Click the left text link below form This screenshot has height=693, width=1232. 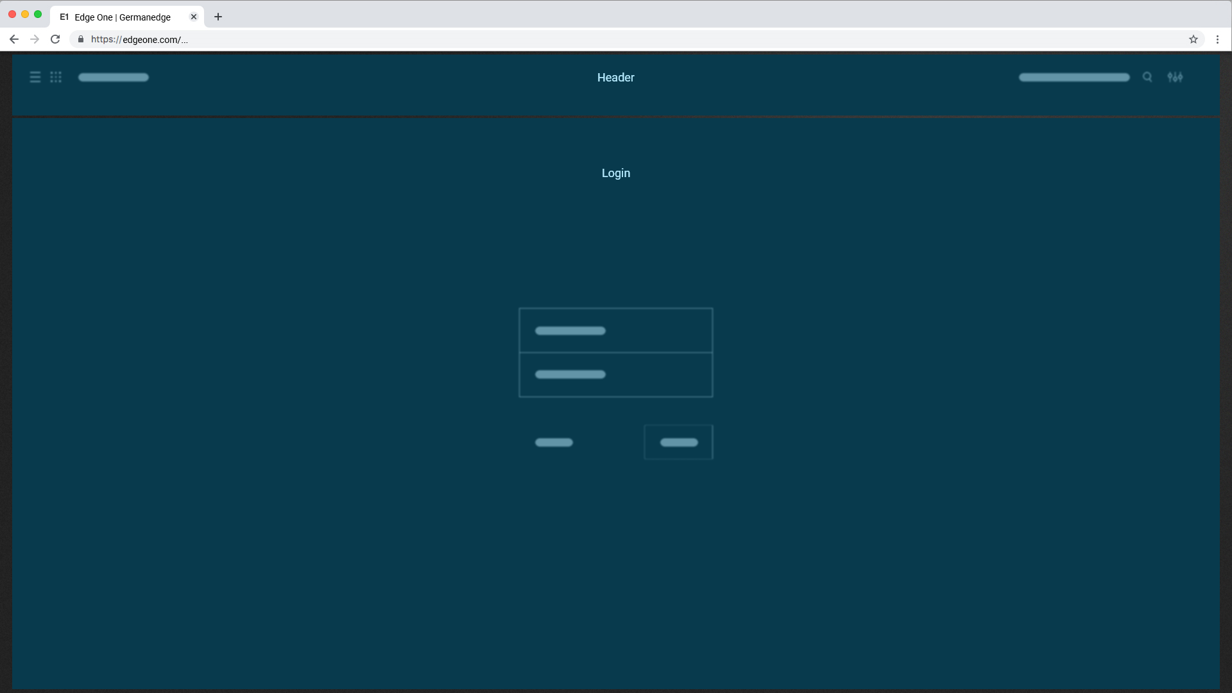pyautogui.click(x=554, y=442)
